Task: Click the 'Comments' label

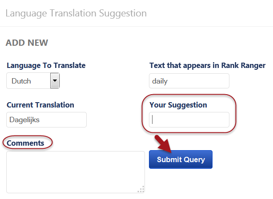Action: click(x=25, y=143)
